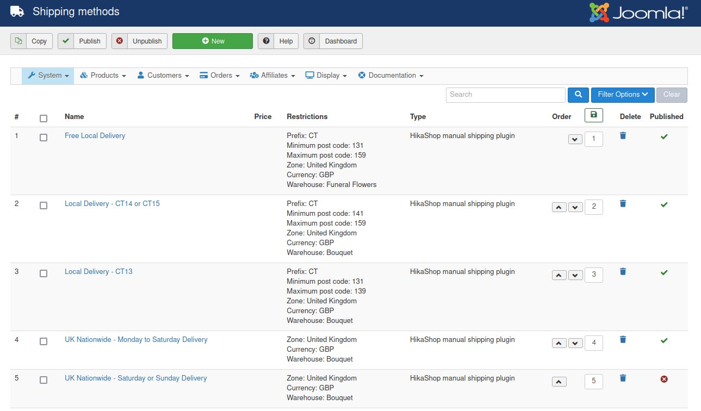Tick the select-all checkbox in header
The width and height of the screenshot is (701, 411).
[x=44, y=119]
